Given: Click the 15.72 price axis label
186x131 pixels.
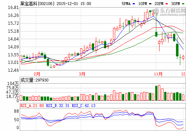Looking at the screenshot, I should 13,23.
